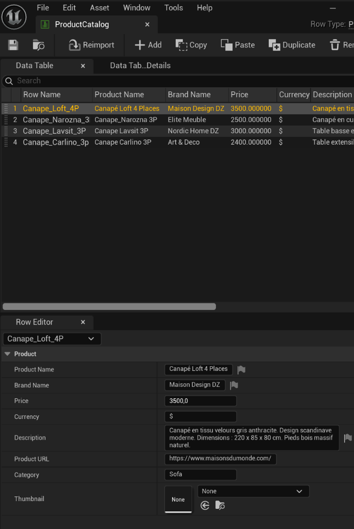This screenshot has width=354, height=529.
Task: Click the drag handle of row Canape_Lavsit_3P
Action: click(x=6, y=131)
